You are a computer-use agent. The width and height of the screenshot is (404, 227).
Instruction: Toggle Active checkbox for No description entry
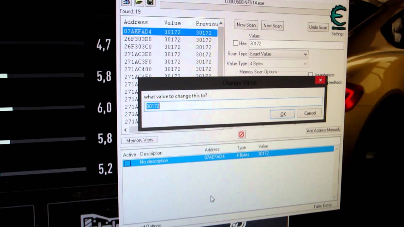[x=127, y=163]
